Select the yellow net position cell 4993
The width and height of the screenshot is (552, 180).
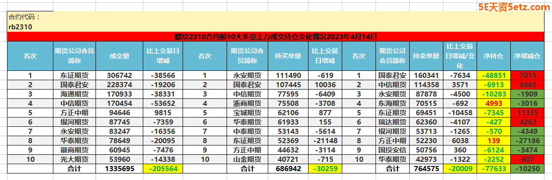coord(493,103)
